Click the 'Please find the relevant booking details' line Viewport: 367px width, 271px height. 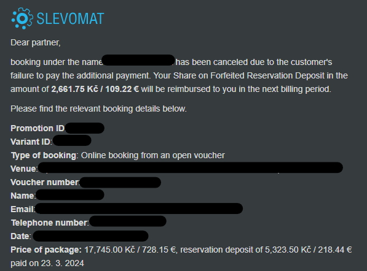click(98, 109)
